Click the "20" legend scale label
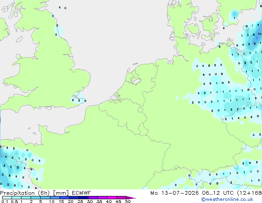Viewport: 262px width, 203px height. (x=71, y=201)
